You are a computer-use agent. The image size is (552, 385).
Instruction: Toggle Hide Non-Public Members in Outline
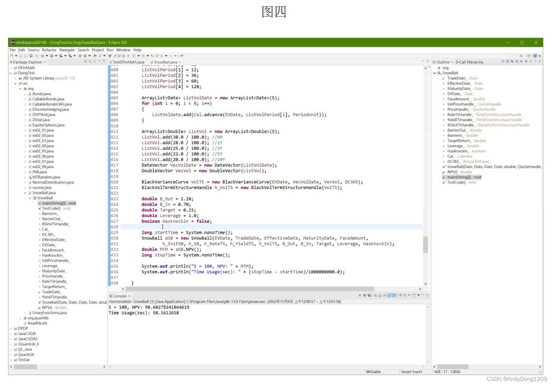click(521, 61)
